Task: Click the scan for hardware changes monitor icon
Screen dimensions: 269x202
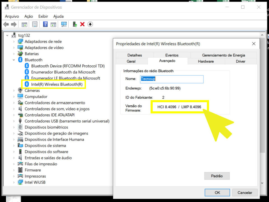Action: click(64, 24)
